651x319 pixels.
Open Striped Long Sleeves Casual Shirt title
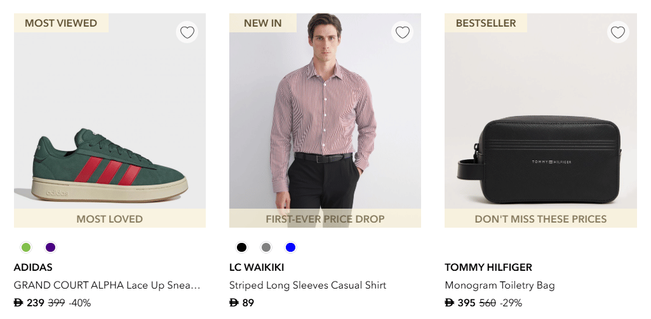[x=307, y=285]
